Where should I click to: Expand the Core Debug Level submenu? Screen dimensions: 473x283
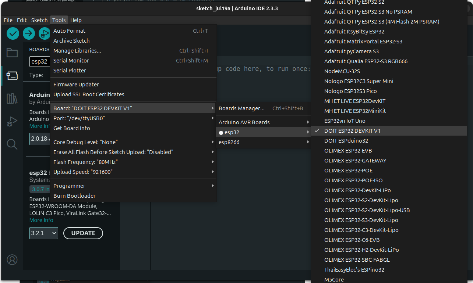point(133,142)
